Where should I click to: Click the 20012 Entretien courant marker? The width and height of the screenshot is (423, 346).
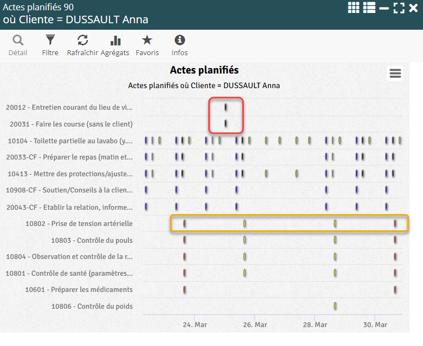tap(226, 108)
